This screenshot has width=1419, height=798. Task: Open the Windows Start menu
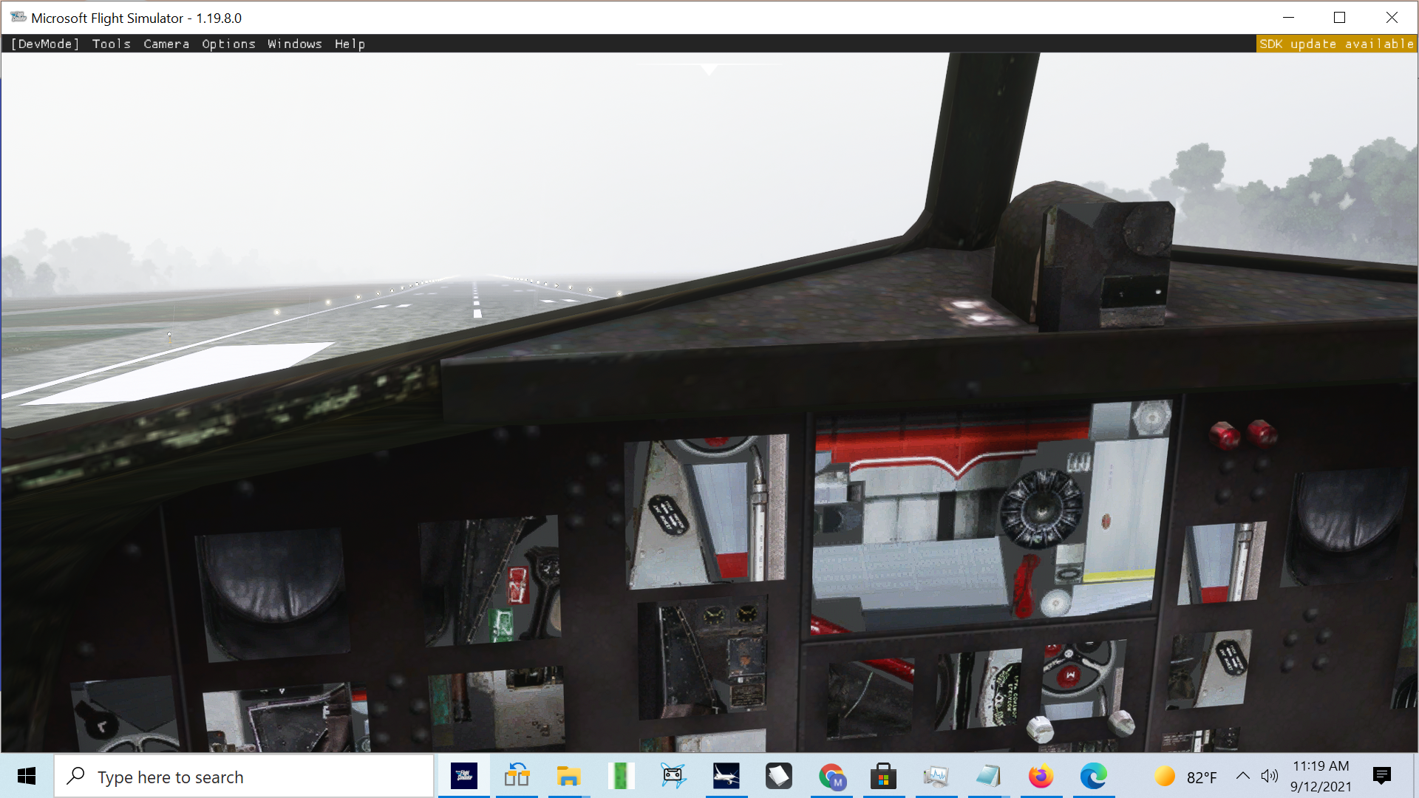[x=27, y=776]
